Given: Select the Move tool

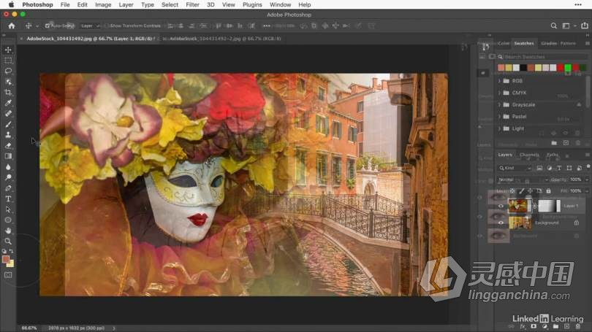Looking at the screenshot, I should point(8,50).
